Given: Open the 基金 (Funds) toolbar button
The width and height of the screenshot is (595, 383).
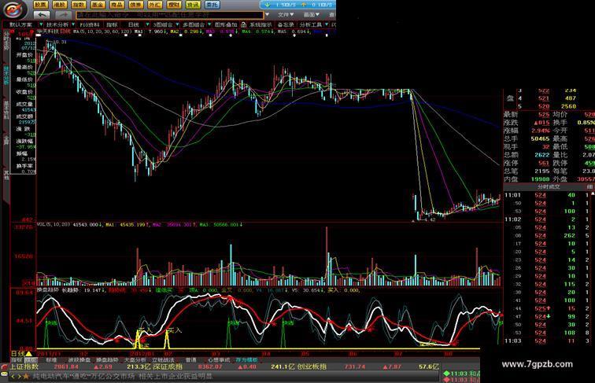Looking at the screenshot, I should [x=98, y=5].
